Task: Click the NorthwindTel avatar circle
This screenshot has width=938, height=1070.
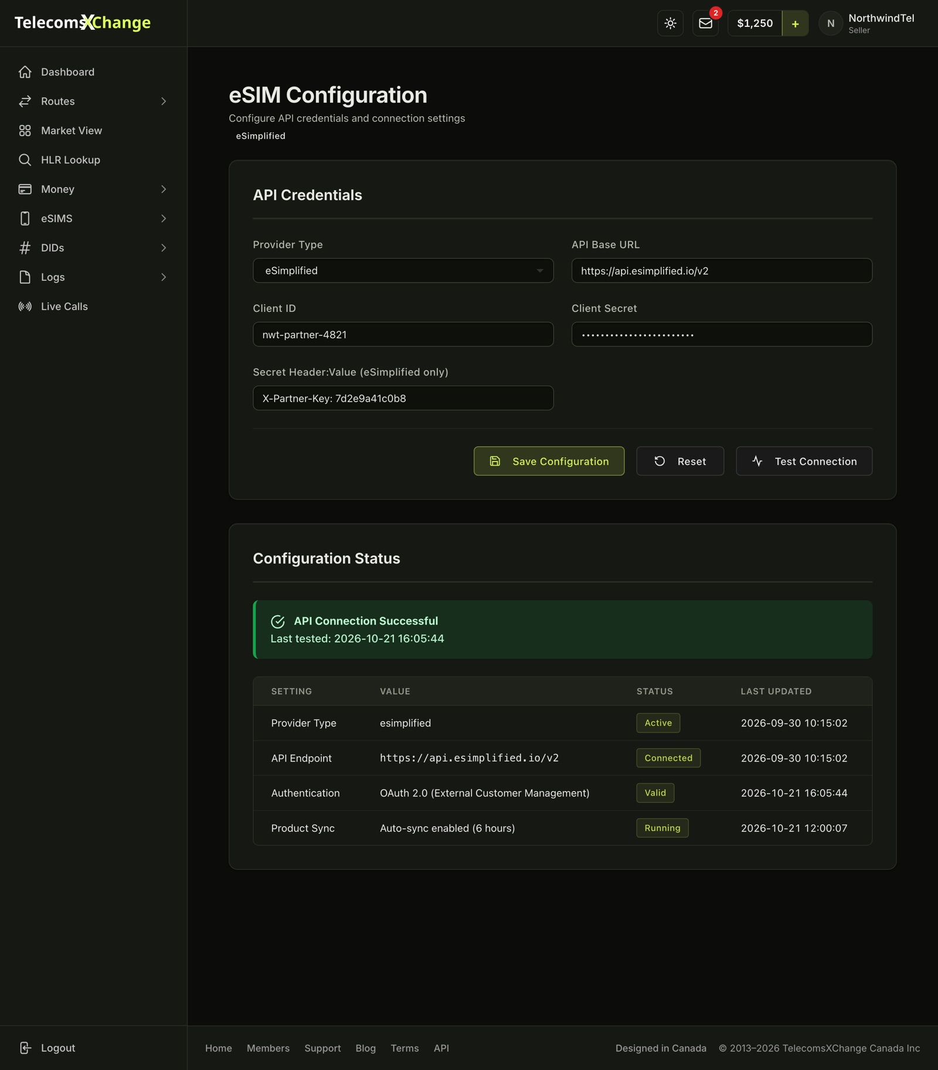Action: tap(830, 23)
